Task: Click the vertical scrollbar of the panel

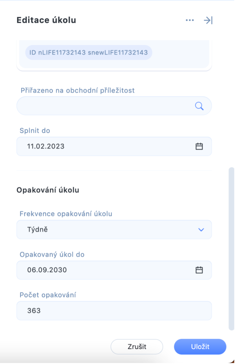Action: point(231,248)
